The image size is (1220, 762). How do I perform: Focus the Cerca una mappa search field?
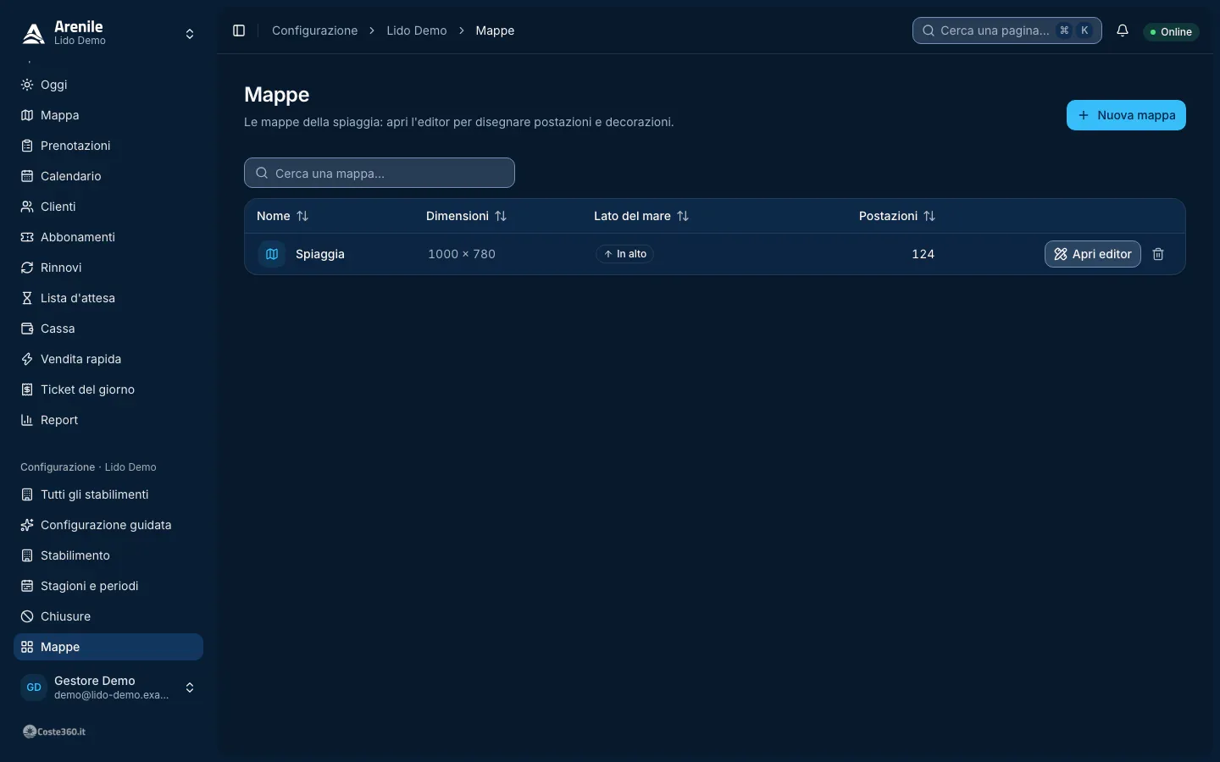(380, 173)
